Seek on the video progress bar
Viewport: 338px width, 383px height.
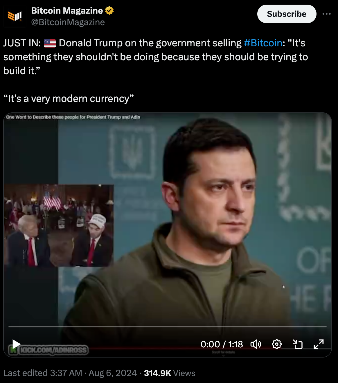coord(167,327)
